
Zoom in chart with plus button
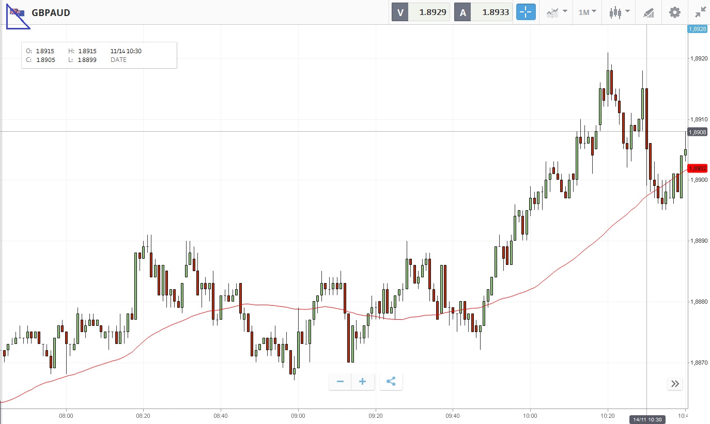click(363, 382)
